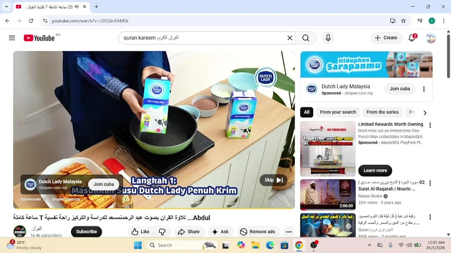Click the Create button
This screenshot has width=451, height=253.
pos(386,38)
